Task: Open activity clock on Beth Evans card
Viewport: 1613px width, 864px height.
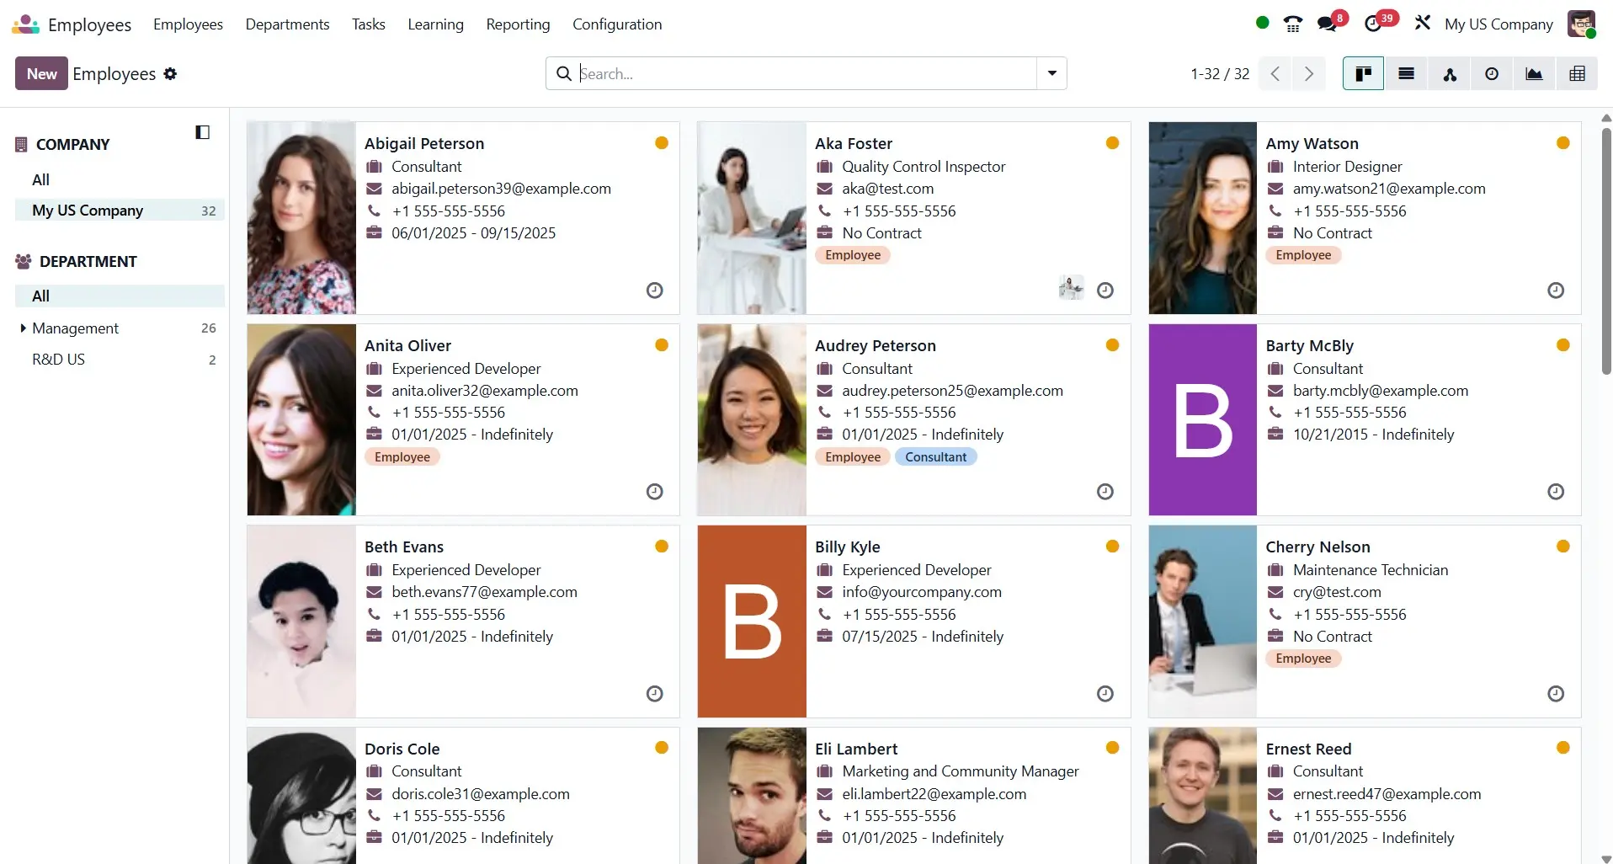Action: pos(654,694)
